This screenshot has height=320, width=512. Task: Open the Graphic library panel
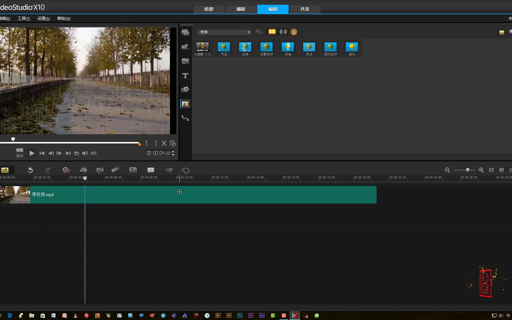click(185, 89)
